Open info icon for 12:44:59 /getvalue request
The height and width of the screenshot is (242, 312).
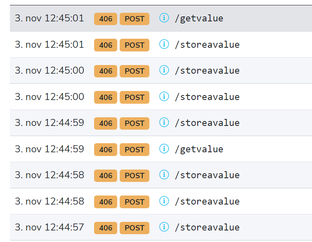(164, 149)
